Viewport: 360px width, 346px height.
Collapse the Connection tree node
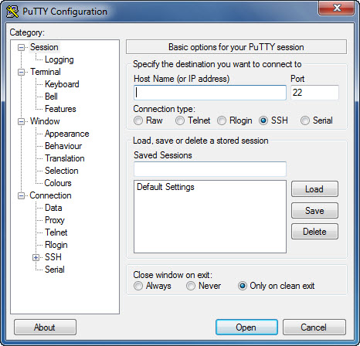click(21, 195)
